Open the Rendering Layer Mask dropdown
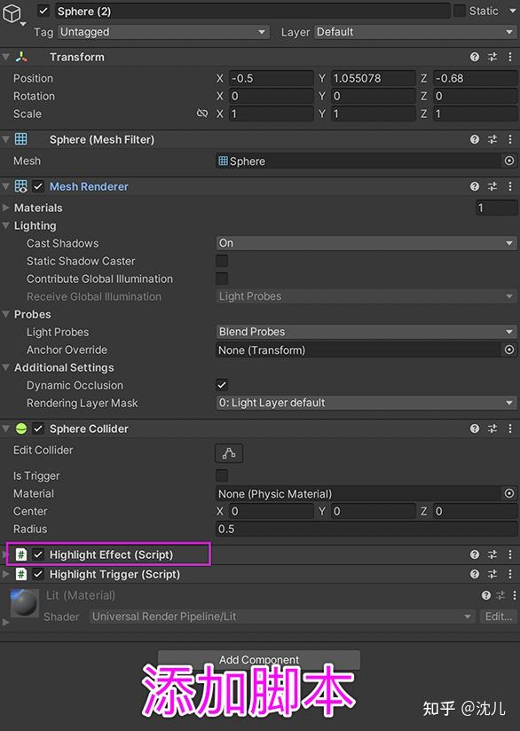This screenshot has width=520, height=731. coord(364,403)
